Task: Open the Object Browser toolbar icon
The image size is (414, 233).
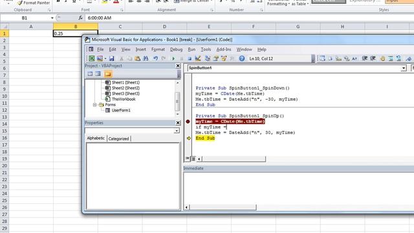Action: [224, 58]
